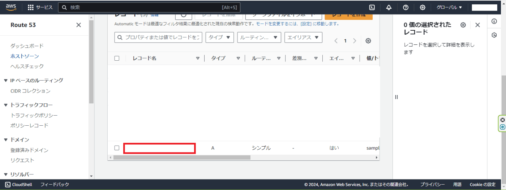This screenshot has height=190, width=506.
Task: Open the help question-mark menu
Action: click(406, 7)
